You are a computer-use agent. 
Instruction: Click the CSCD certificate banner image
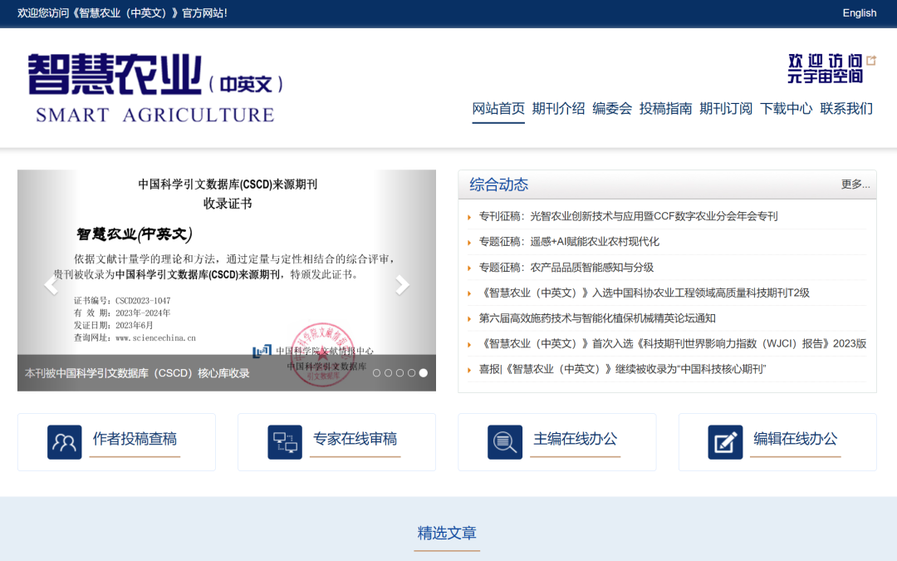pyautogui.click(x=227, y=281)
